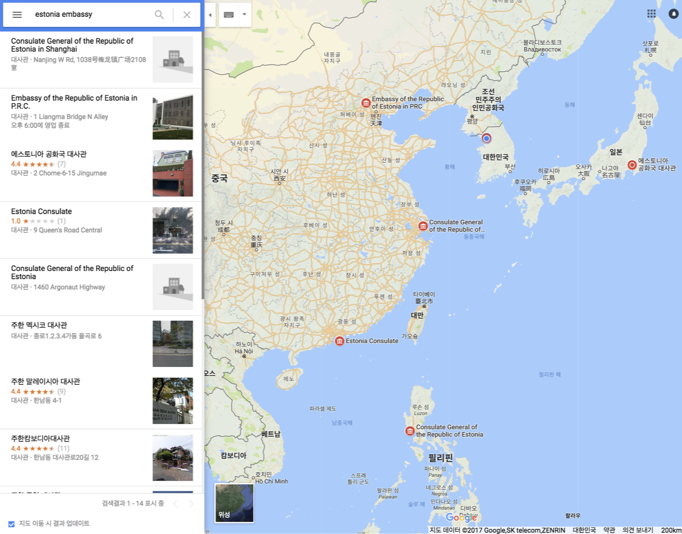
Task: Open Estonia Consulate result listing
Action: click(101, 230)
